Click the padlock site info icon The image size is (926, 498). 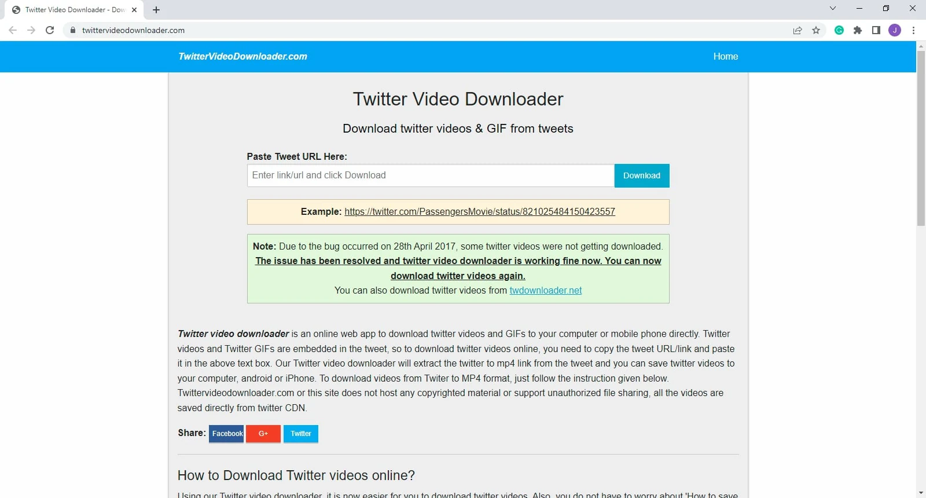click(73, 30)
